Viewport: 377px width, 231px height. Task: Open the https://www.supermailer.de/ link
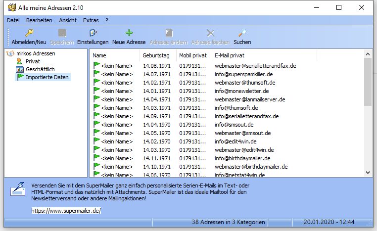point(66,211)
